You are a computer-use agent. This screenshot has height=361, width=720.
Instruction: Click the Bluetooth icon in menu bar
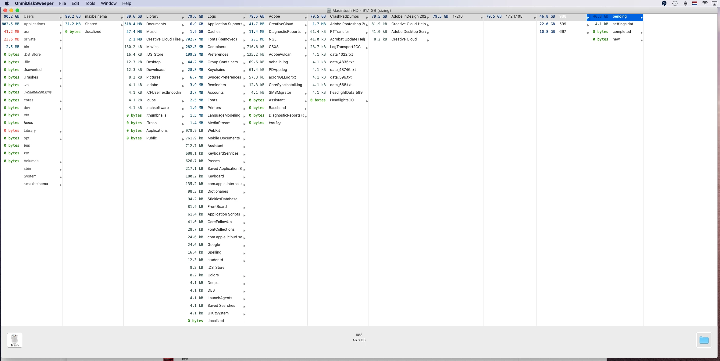point(685,3)
